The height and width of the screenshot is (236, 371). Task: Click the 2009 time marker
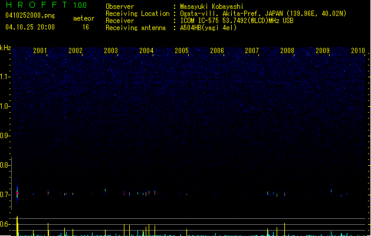point(323,50)
